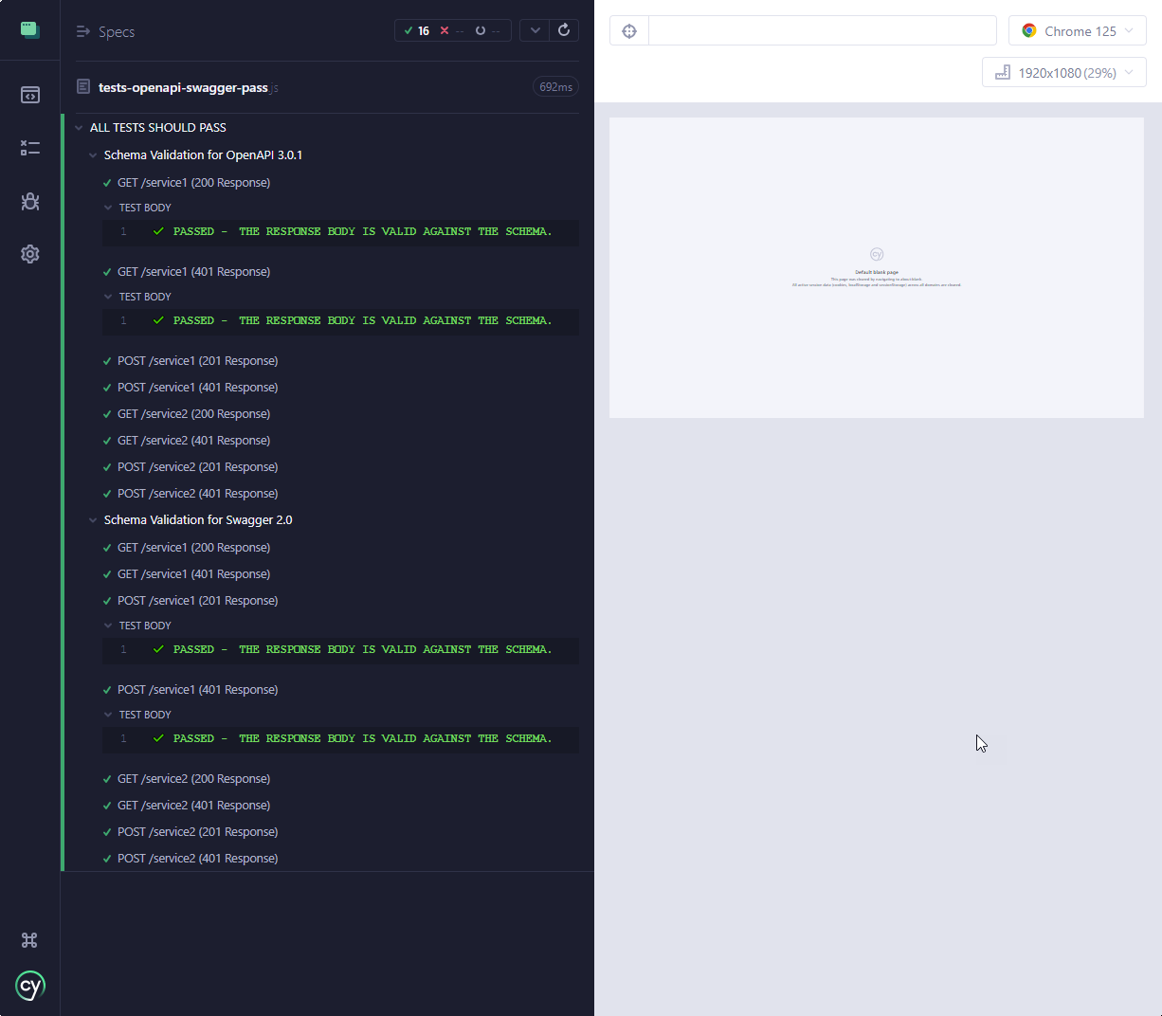Click PASSED log under Swagger POST /service1 401

point(340,739)
